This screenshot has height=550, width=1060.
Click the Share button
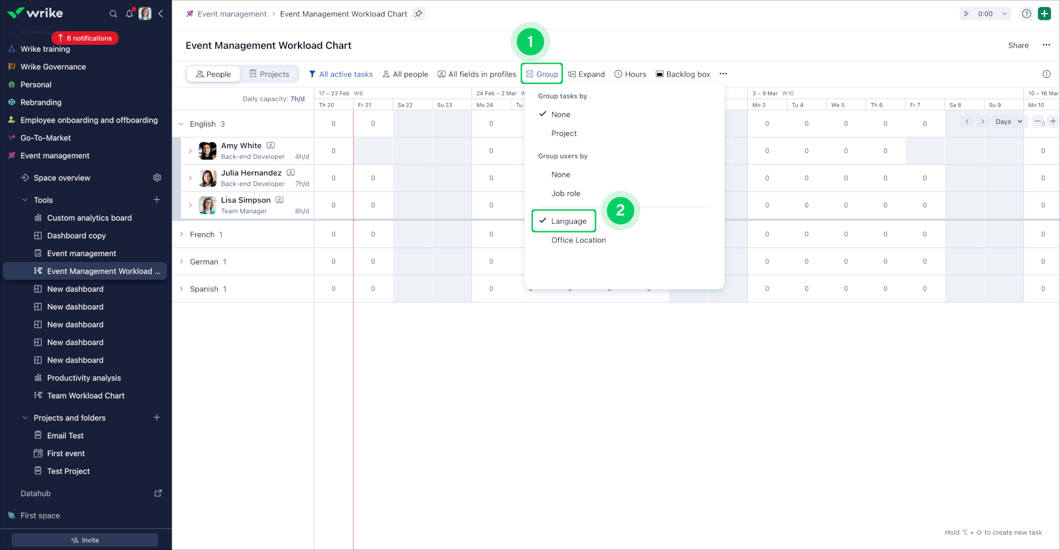point(1018,45)
